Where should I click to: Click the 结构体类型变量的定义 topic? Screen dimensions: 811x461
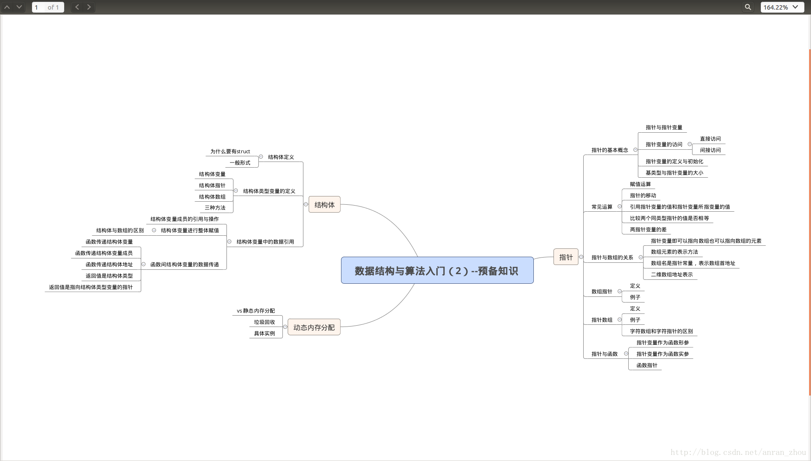(269, 191)
